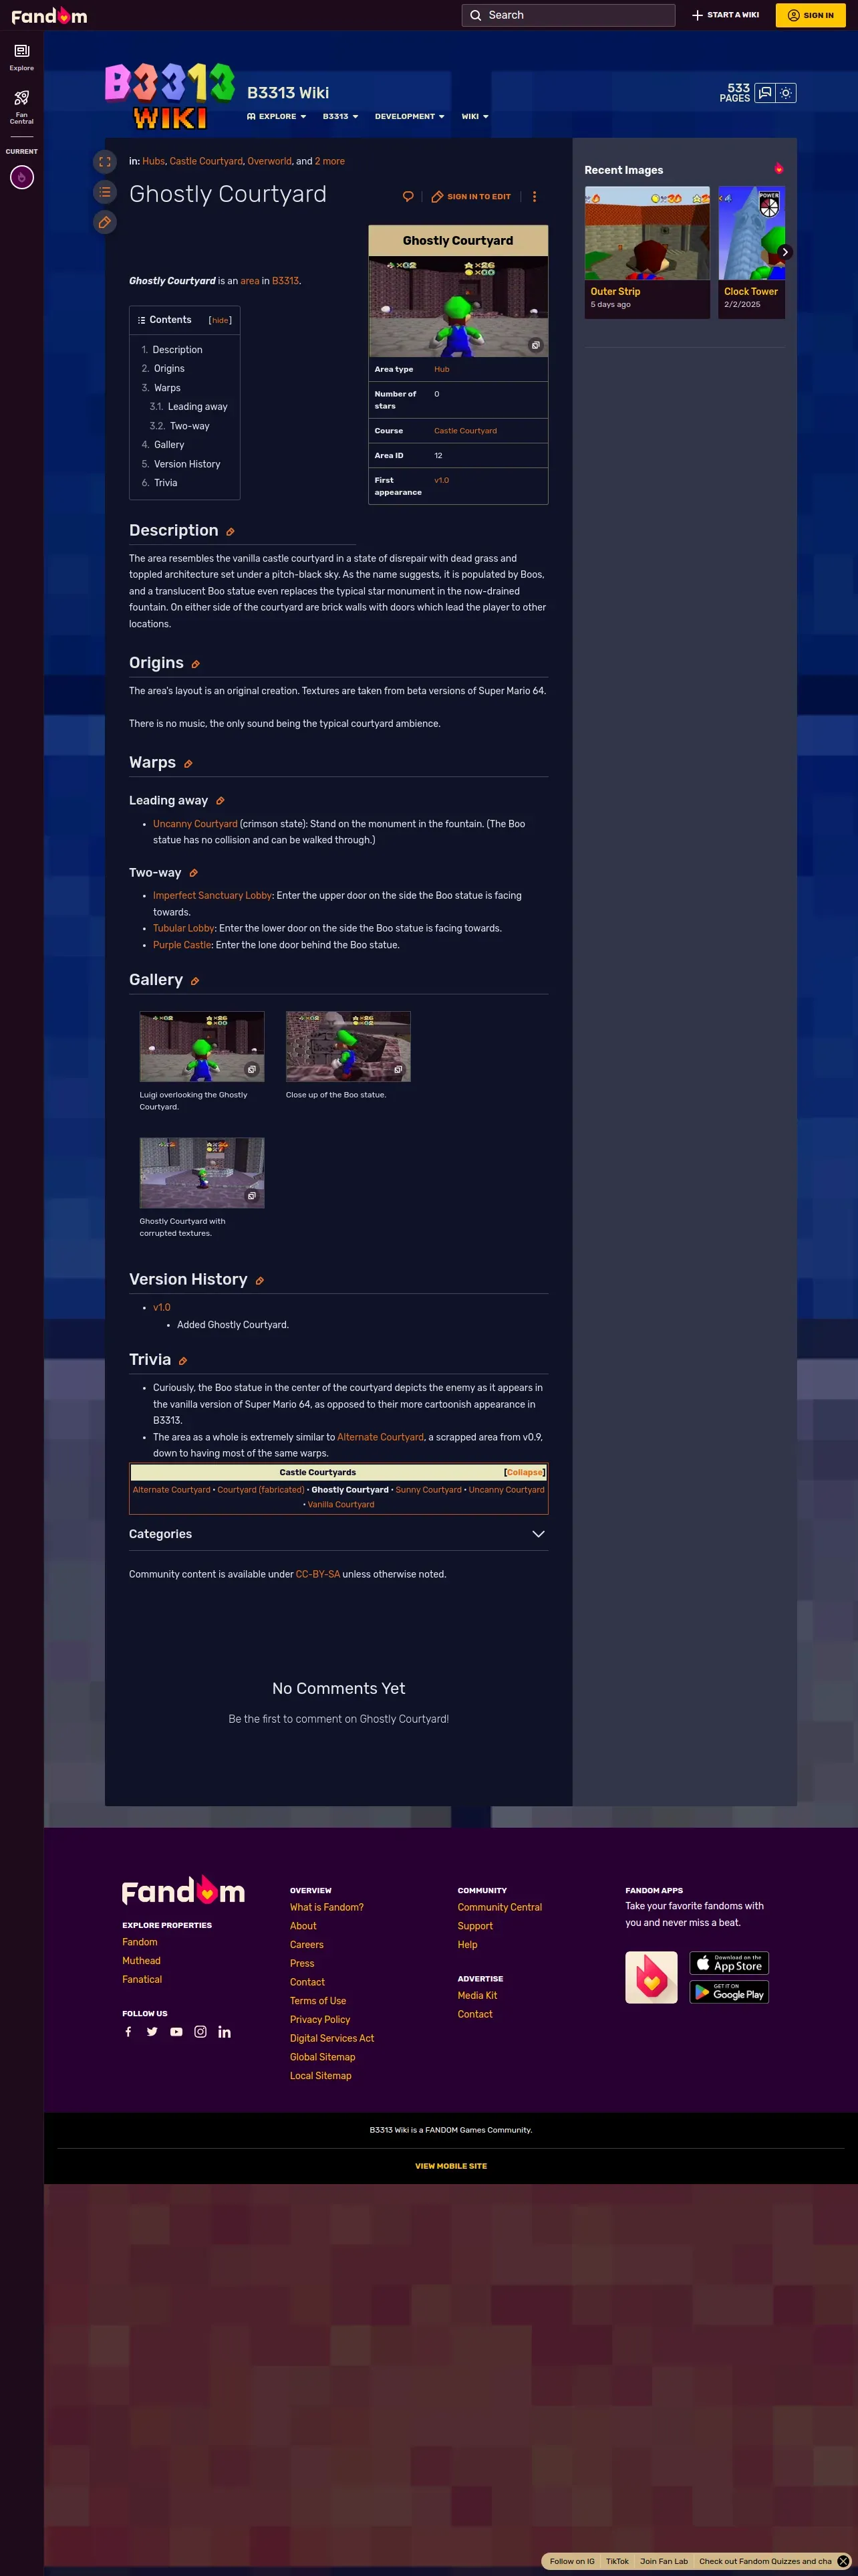
Task: Expand the page to fullscreen width
Action: (x=105, y=161)
